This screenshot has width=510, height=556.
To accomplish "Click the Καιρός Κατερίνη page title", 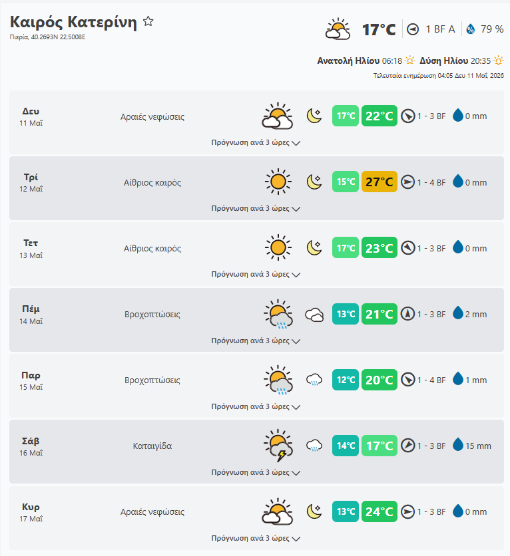I will [x=73, y=22].
